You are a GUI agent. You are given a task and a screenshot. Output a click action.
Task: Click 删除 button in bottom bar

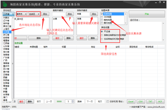point(30,101)
